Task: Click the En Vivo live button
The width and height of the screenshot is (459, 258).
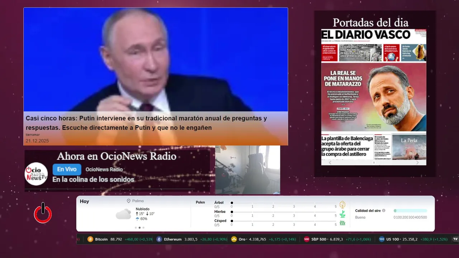Action: 67,169
